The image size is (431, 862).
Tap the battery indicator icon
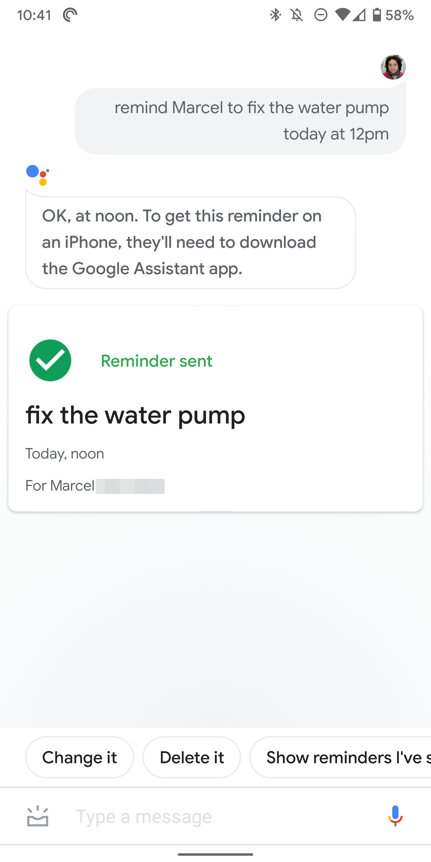(377, 15)
